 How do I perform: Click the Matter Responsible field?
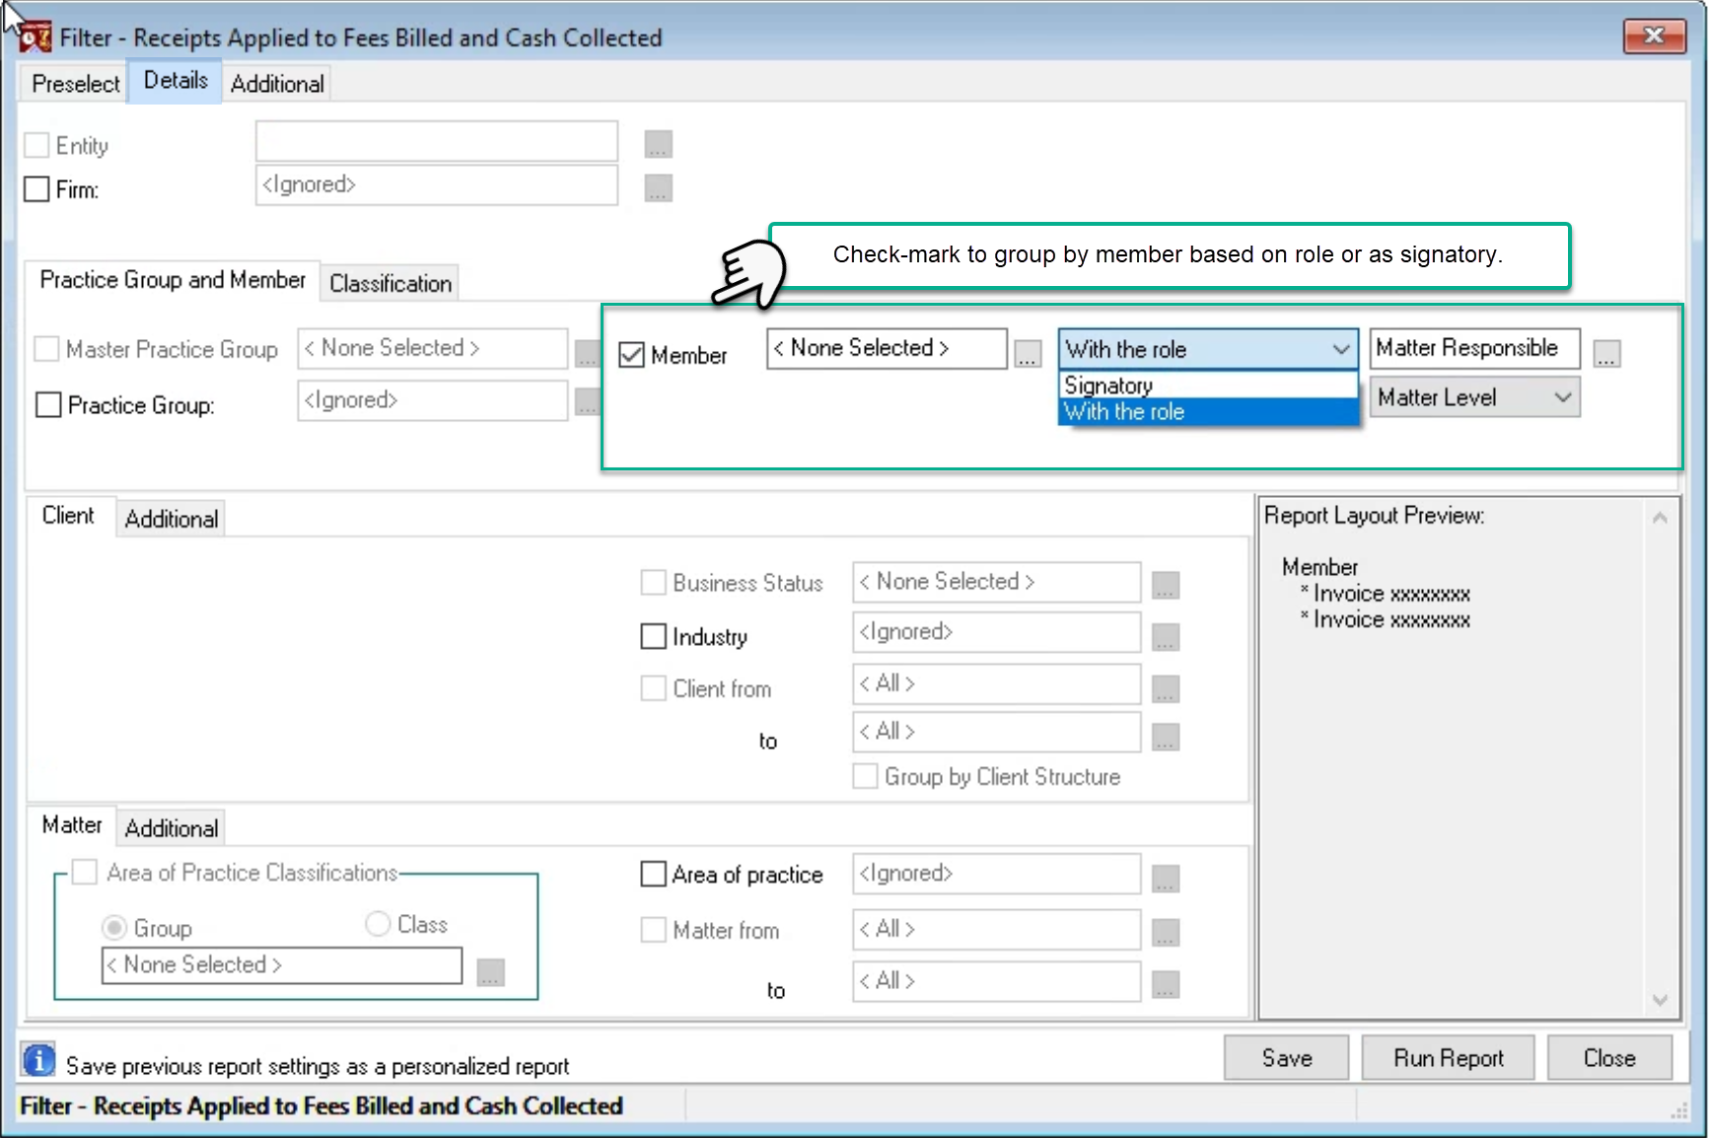[1474, 348]
